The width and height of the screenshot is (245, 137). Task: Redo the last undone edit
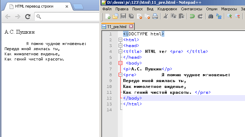[200, 16]
